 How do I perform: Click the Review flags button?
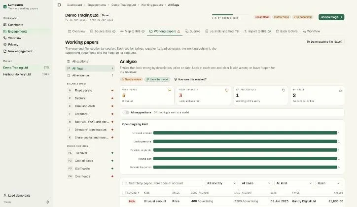pyautogui.click(x=331, y=17)
